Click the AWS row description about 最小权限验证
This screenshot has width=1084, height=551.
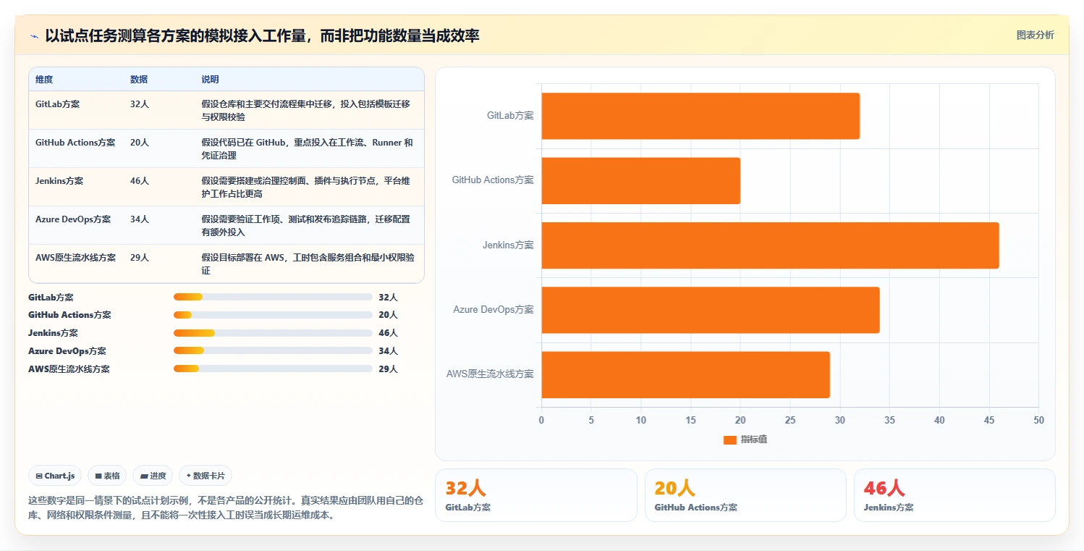pyautogui.click(x=308, y=264)
